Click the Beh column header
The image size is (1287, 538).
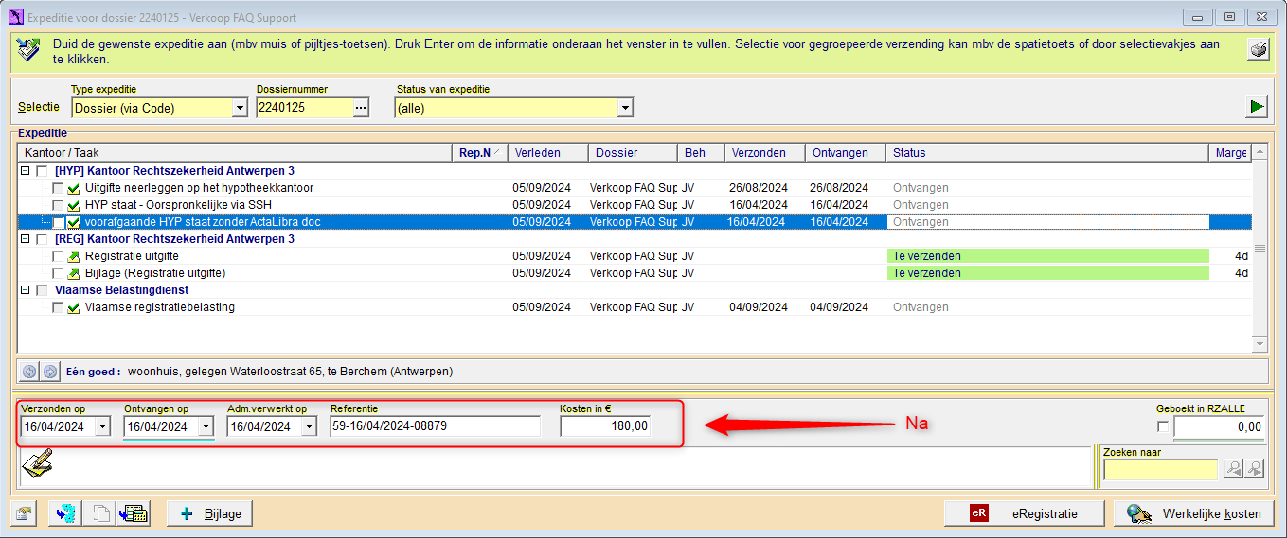tap(701, 152)
